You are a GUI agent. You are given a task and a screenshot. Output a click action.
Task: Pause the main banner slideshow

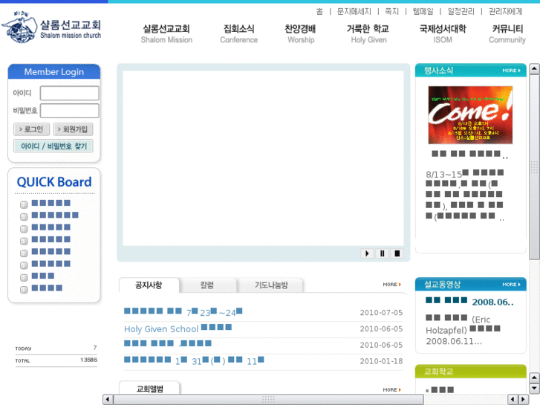pyautogui.click(x=382, y=253)
